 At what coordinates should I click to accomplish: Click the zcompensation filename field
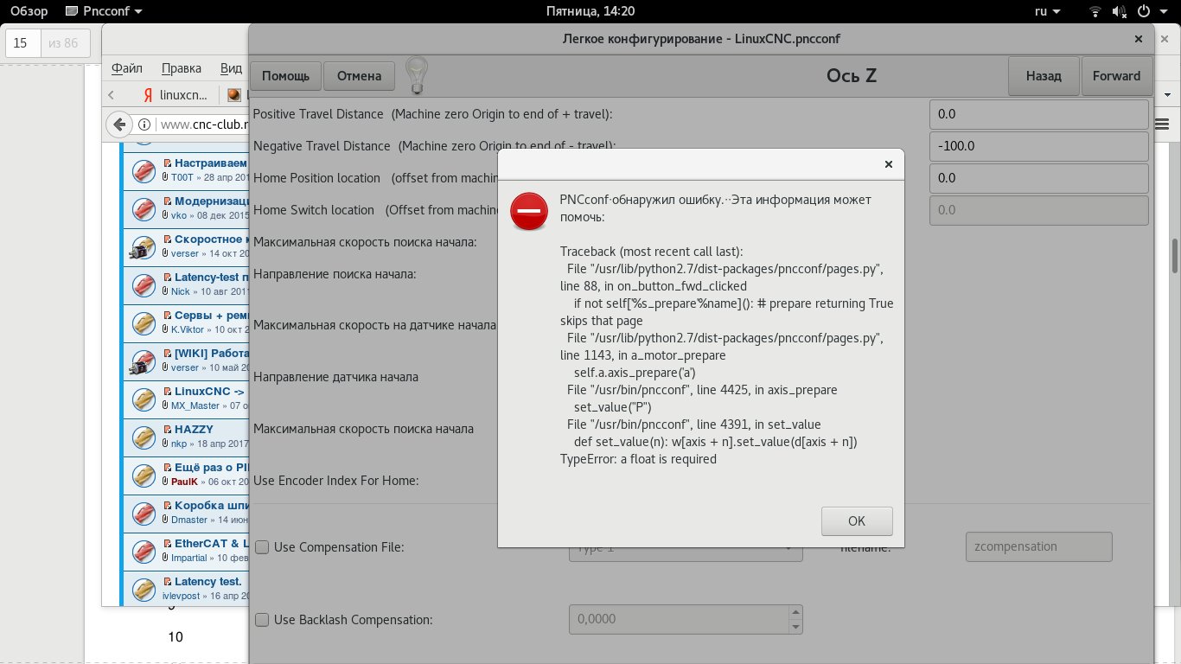(x=1038, y=547)
